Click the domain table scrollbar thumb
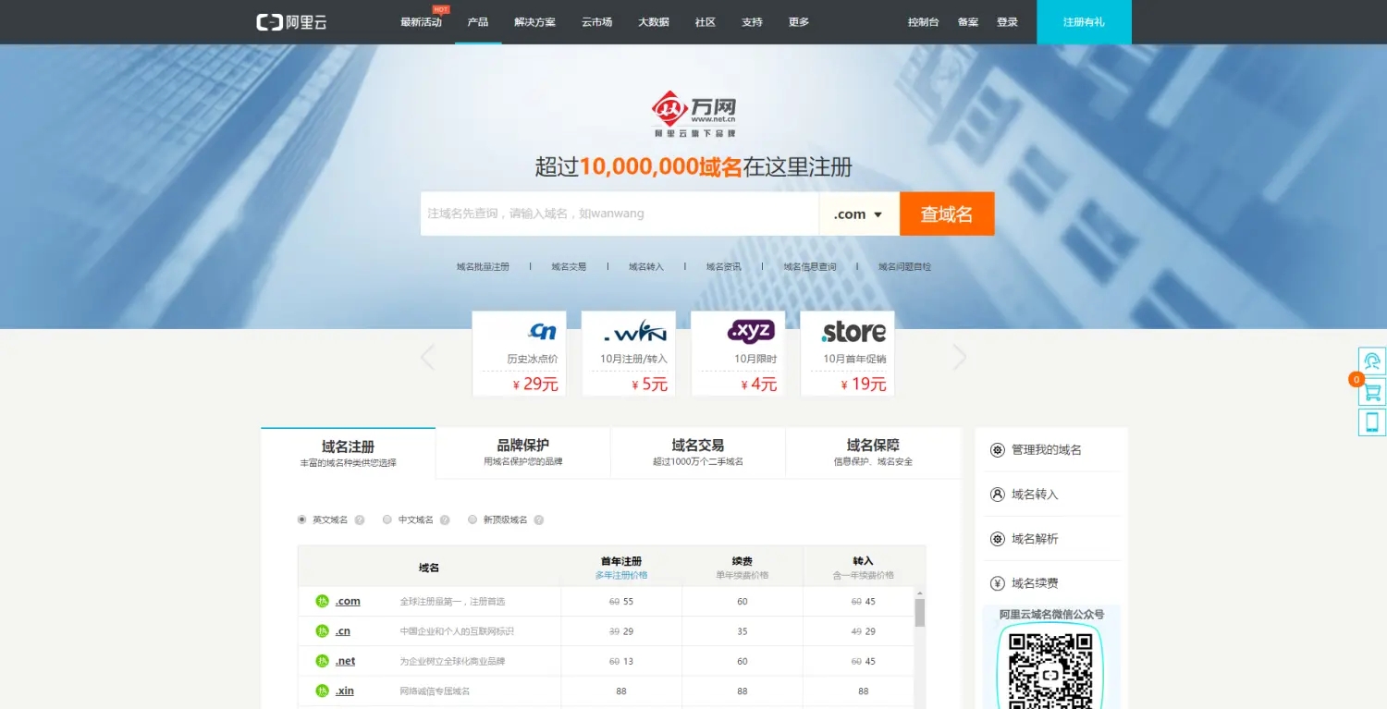This screenshot has height=709, width=1387. (x=920, y=613)
